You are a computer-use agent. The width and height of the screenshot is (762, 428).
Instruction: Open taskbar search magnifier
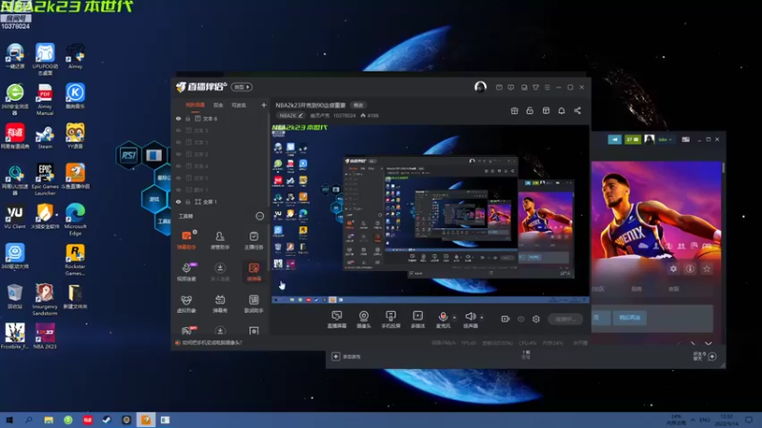(29, 419)
